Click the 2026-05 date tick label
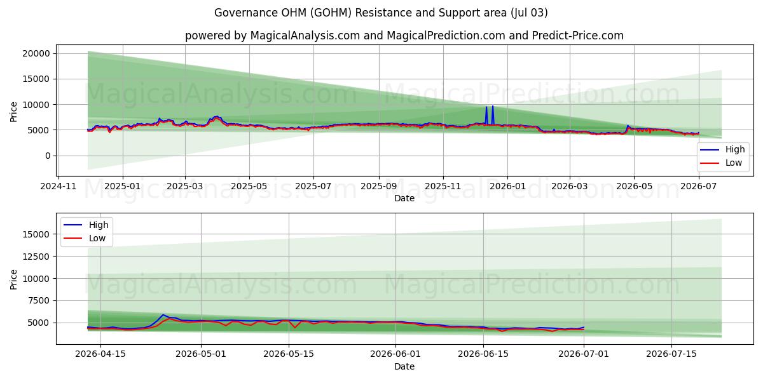The width and height of the screenshot is (763, 381). point(633,186)
